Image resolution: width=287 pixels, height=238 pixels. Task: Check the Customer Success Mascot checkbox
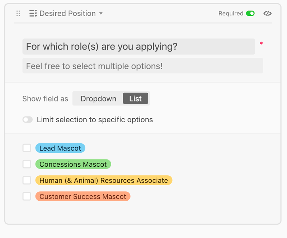[x=27, y=196]
